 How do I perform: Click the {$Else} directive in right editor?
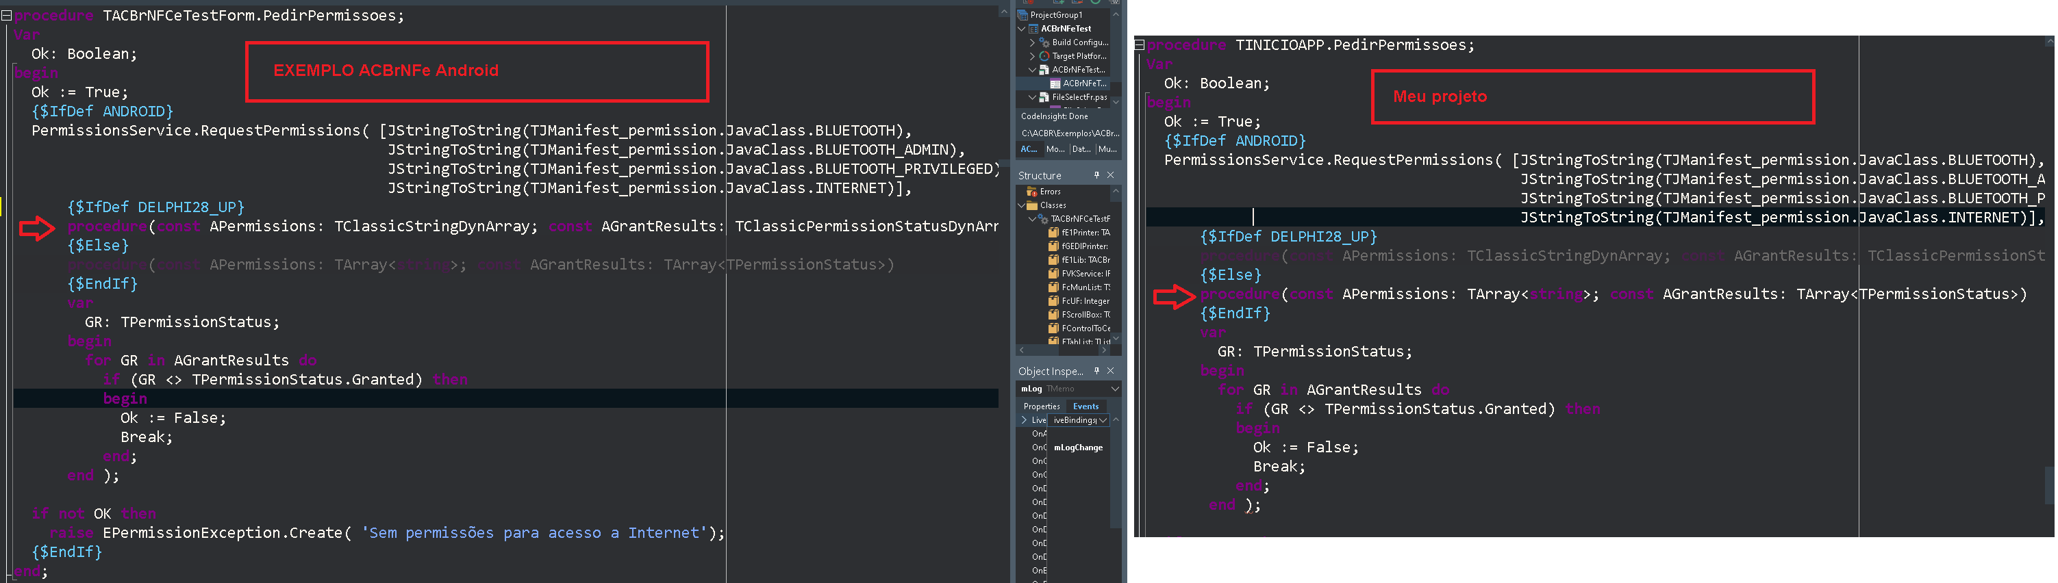1230,274
